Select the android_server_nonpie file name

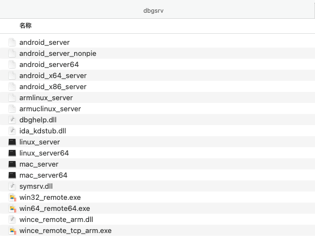coord(58,54)
